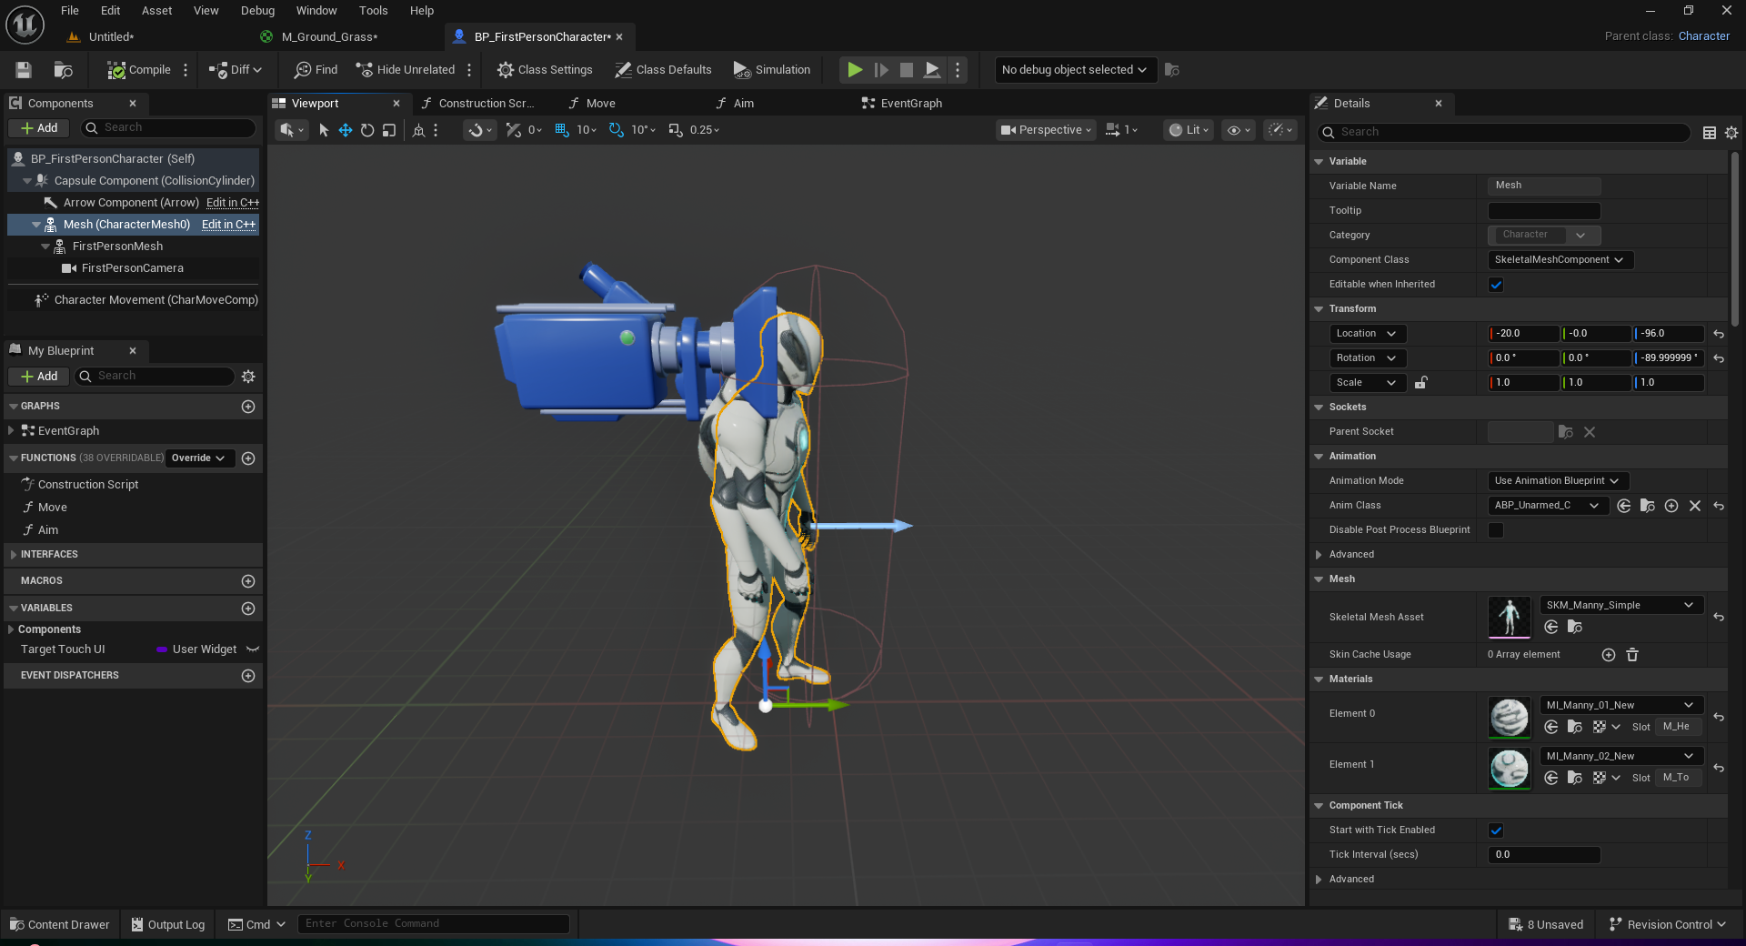Clear the Anim Class value

click(1695, 506)
